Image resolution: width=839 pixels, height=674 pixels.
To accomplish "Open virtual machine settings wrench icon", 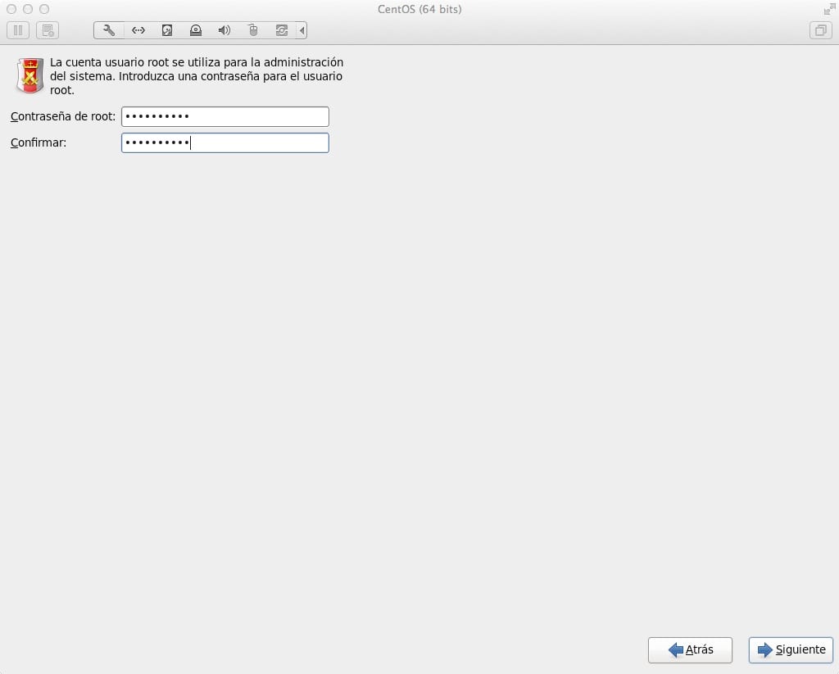I will tap(109, 30).
